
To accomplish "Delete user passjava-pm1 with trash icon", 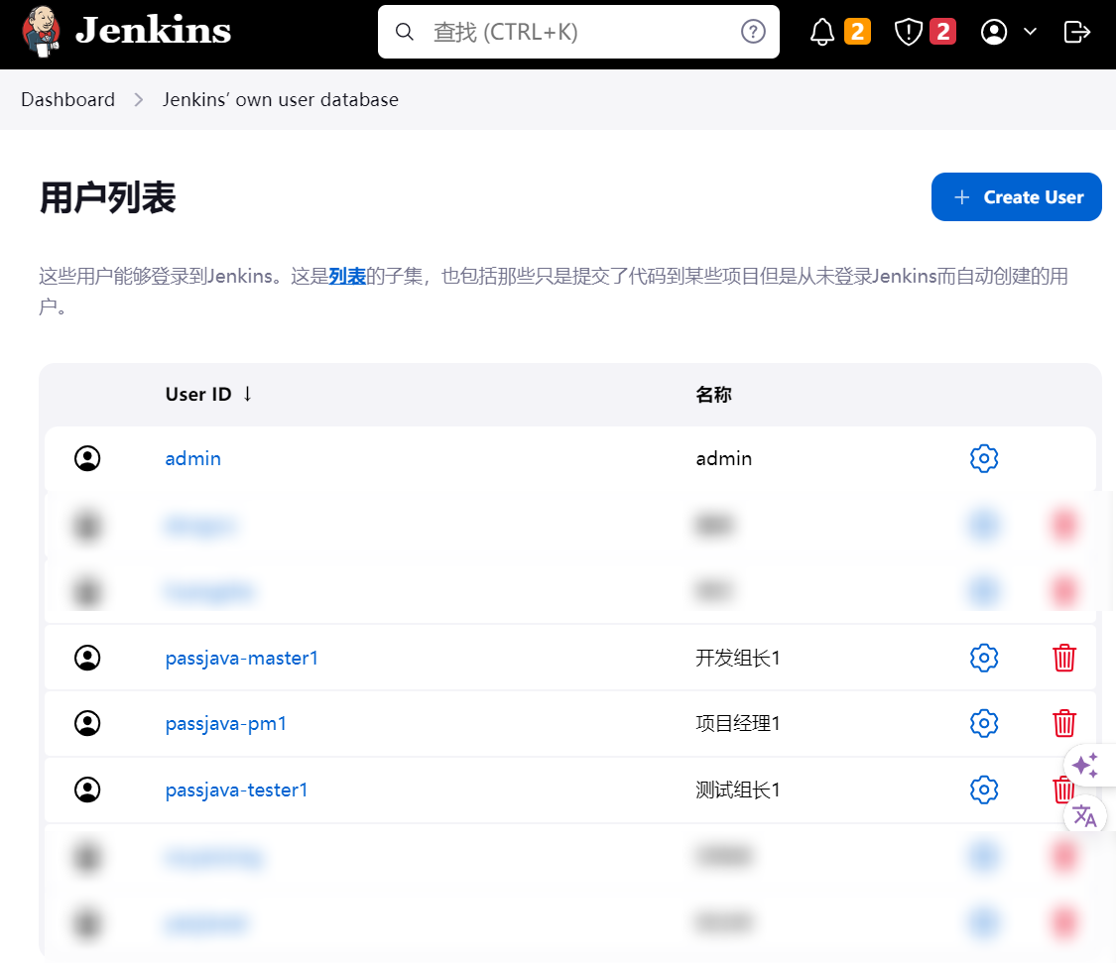I will click(x=1063, y=723).
